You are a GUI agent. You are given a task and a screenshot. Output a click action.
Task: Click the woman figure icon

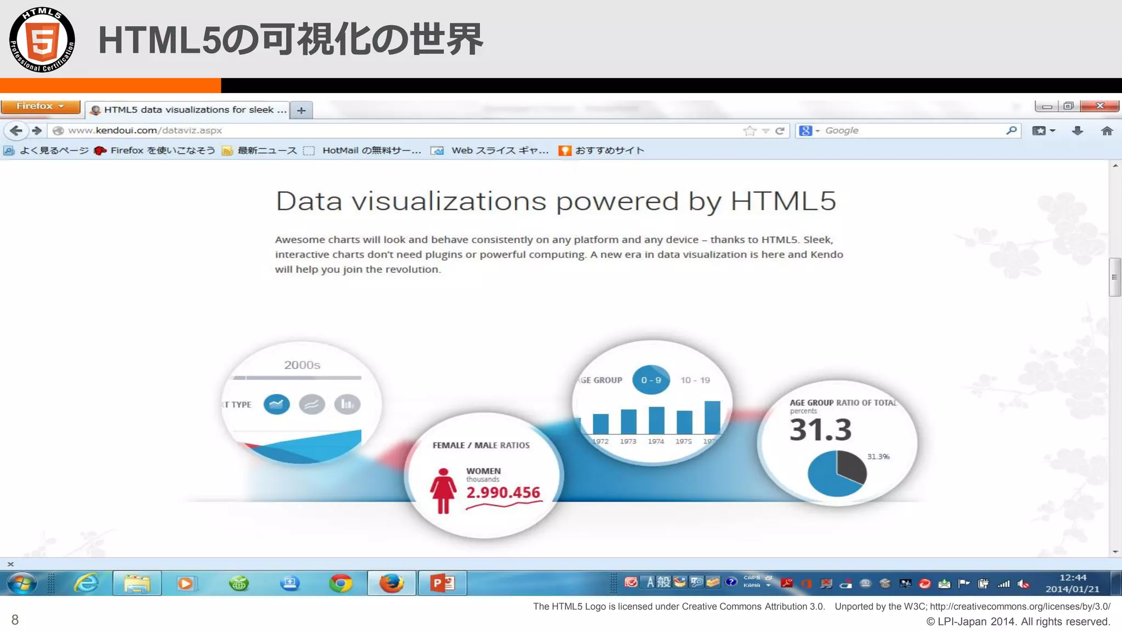click(x=443, y=491)
